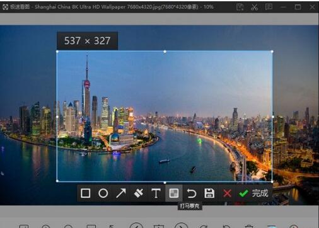Viewport: 319px width, 228px height.
Task: Click the top-right selection handle
Action: 272,52
